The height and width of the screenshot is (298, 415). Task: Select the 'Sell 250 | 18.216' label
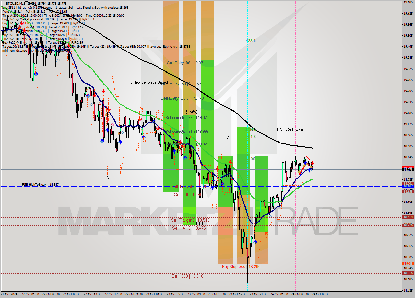(187, 276)
